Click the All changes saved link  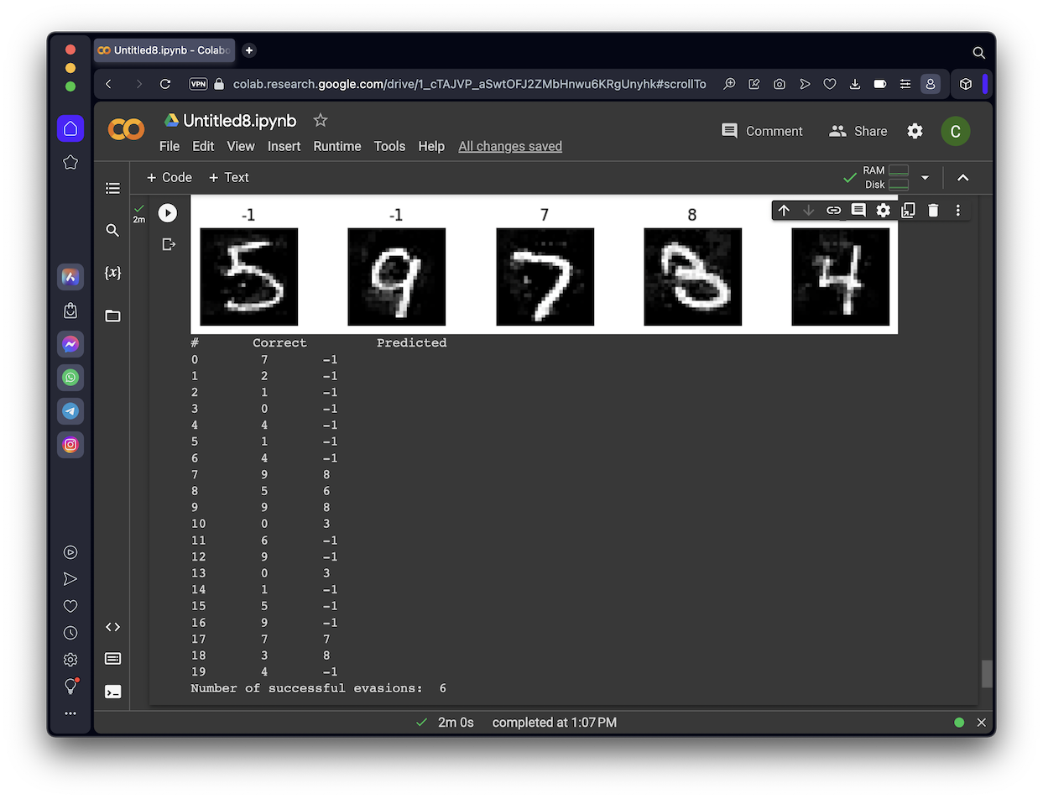coord(510,146)
